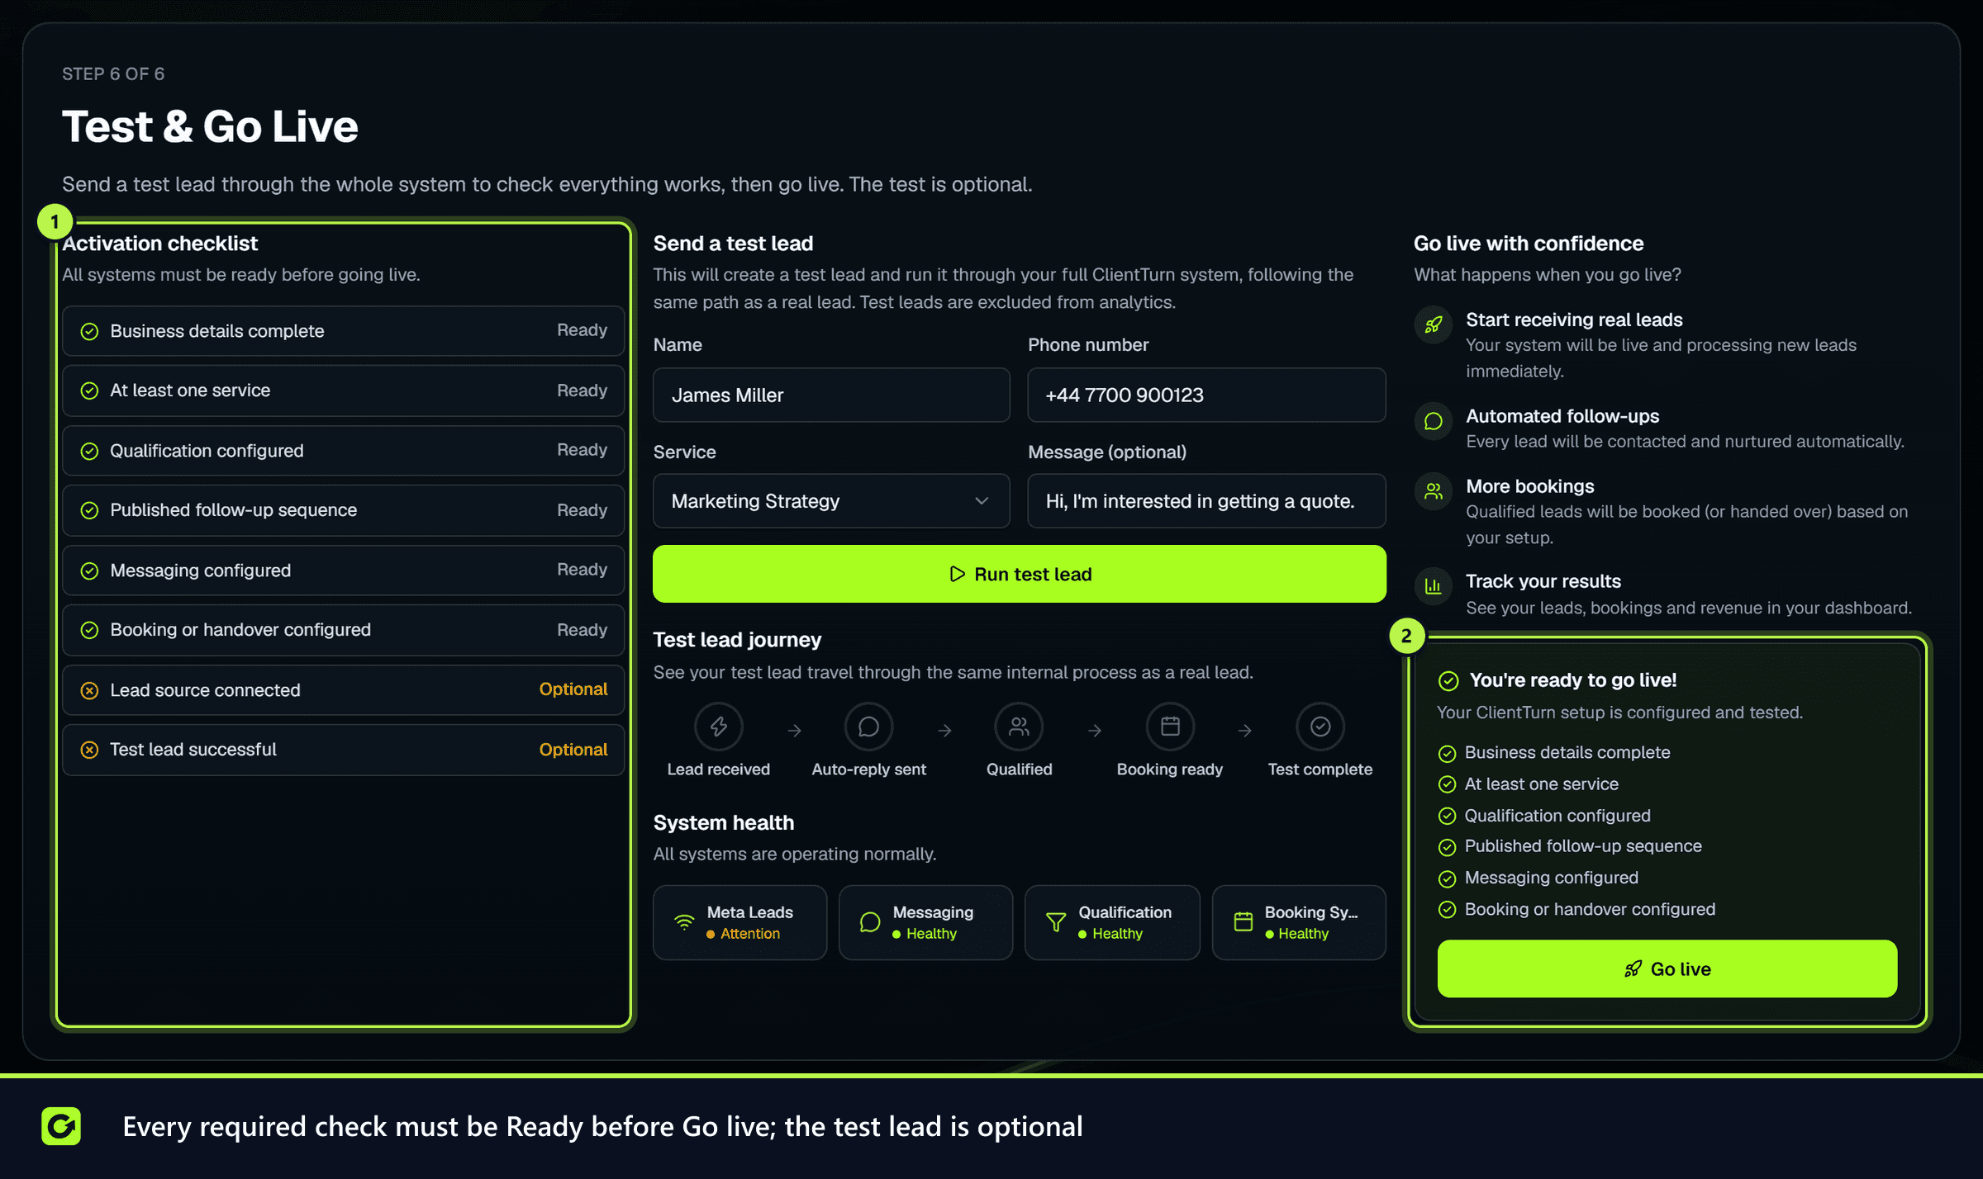Screen dimensions: 1983x1179
Task: Click the Phone number input field
Action: click(1206, 395)
